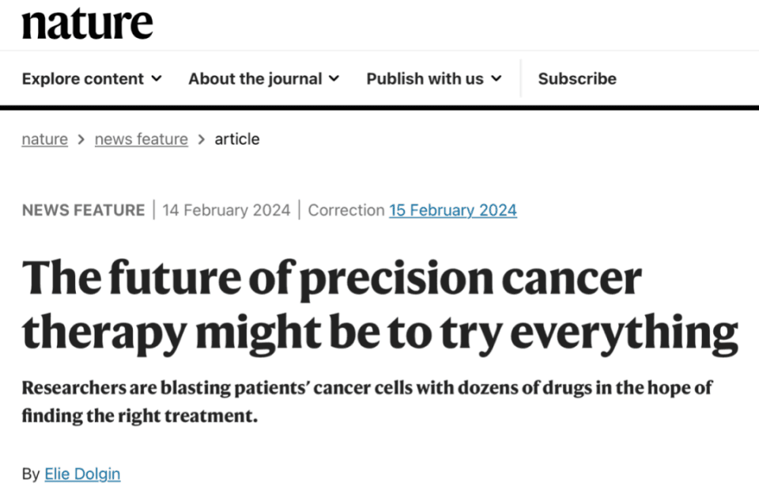Open author Elie Dolgin's profile link

pos(82,474)
